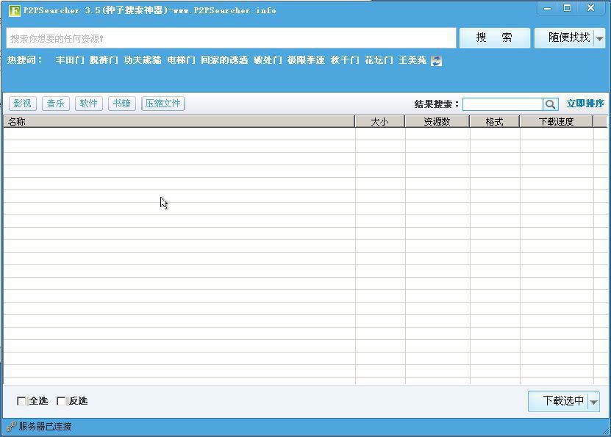The width and height of the screenshot is (611, 437).
Task: Click the magnifier icon beside 结果搜索 box
Action: (x=550, y=104)
